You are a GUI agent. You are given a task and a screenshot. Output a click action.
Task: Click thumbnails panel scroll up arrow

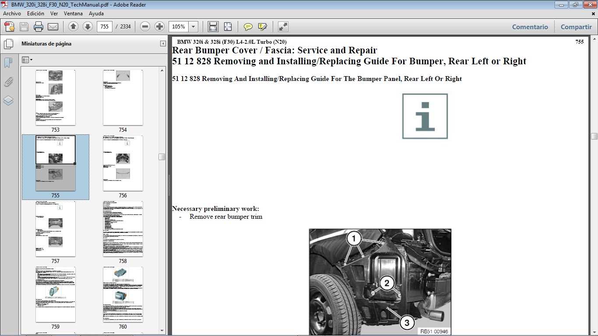click(162, 70)
